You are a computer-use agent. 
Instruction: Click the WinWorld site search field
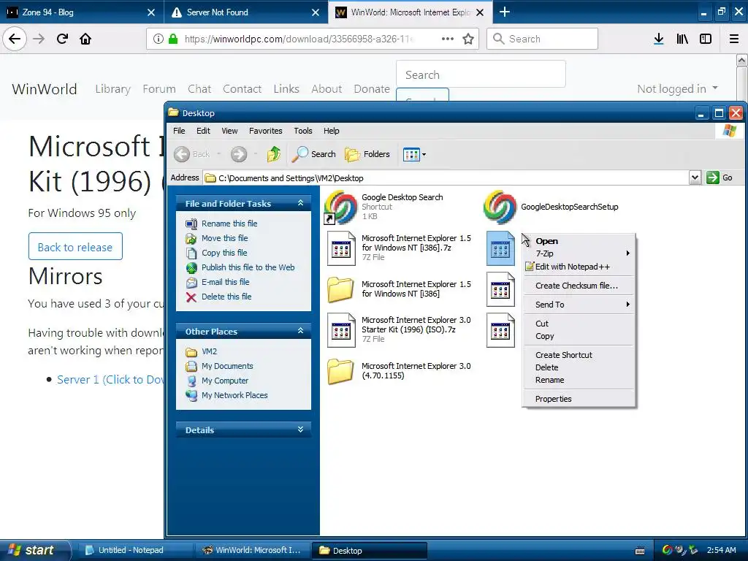point(481,75)
